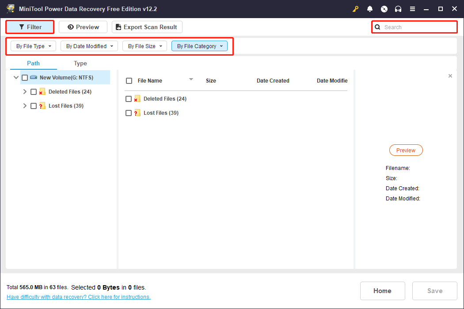Select Deleted Files (24) in tree
464x309 pixels.
coord(70,92)
